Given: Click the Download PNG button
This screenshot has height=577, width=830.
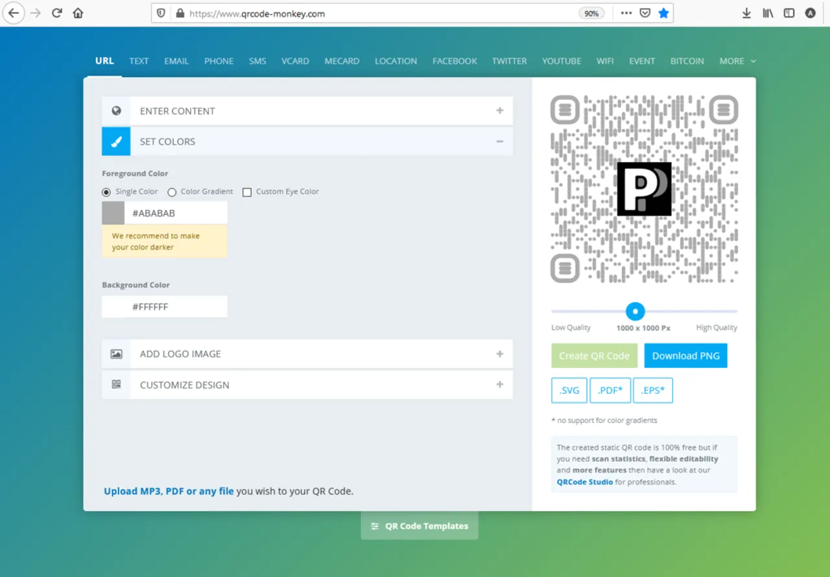Looking at the screenshot, I should (x=685, y=356).
